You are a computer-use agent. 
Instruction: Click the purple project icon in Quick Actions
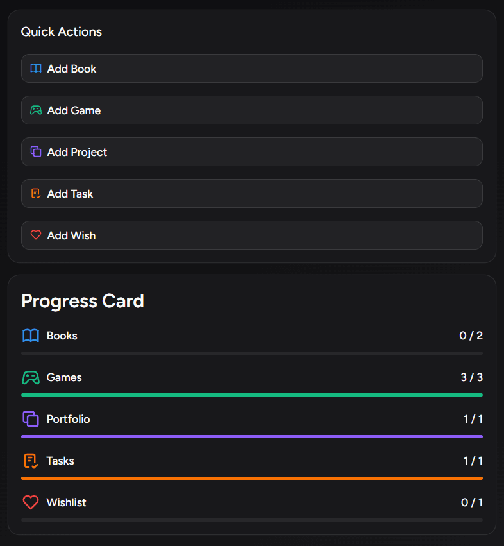point(36,152)
